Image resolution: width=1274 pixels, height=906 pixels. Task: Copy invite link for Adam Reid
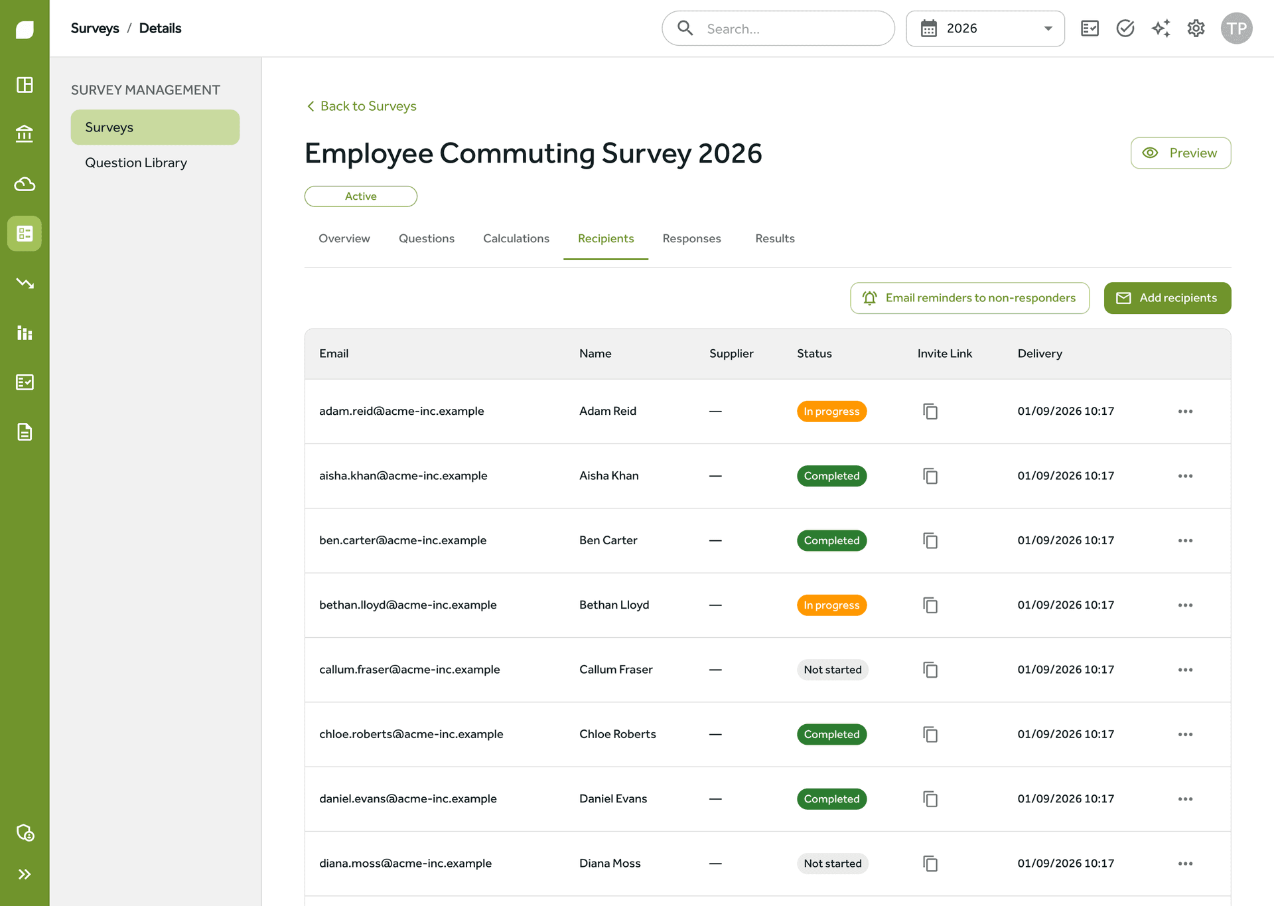[x=930, y=412]
